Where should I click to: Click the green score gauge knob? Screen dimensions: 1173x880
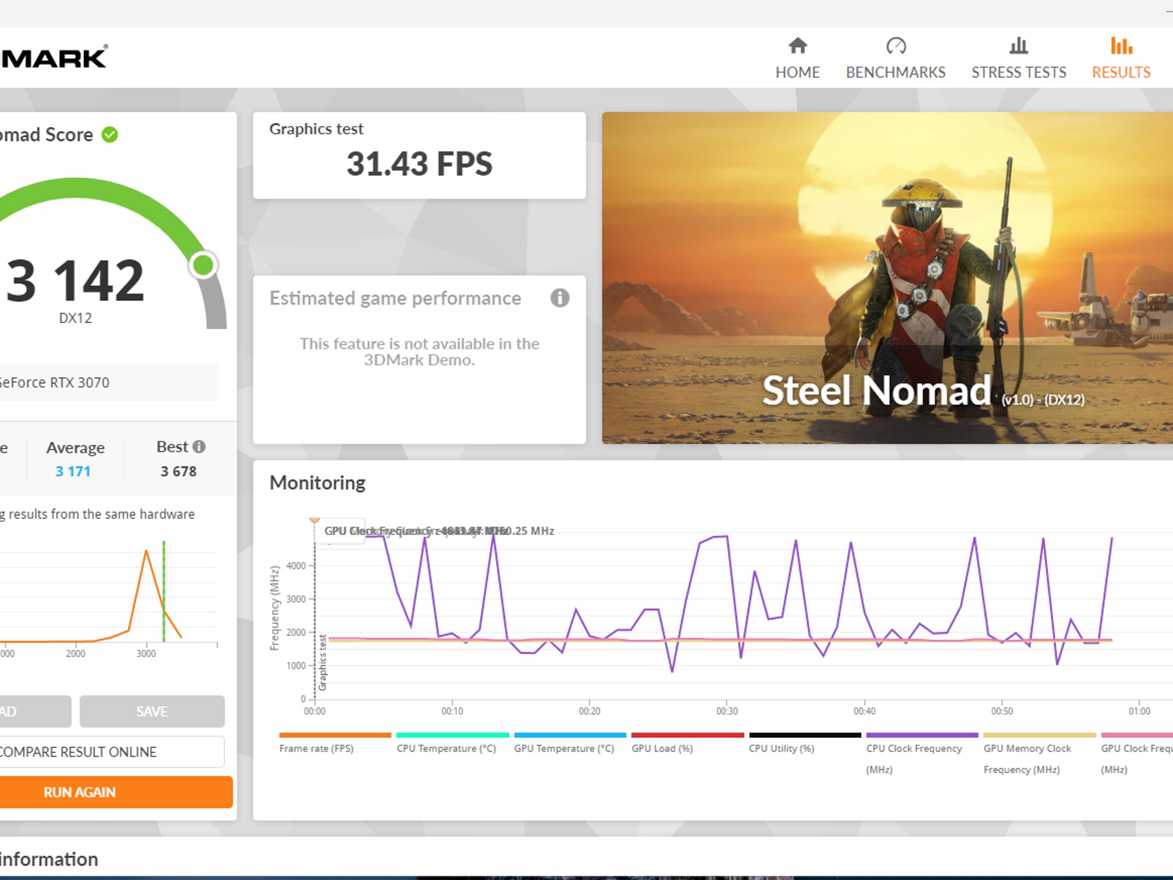pyautogui.click(x=203, y=265)
